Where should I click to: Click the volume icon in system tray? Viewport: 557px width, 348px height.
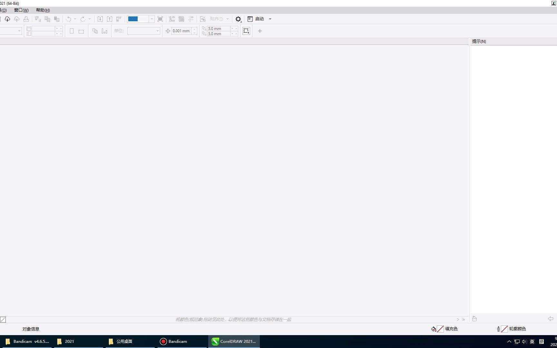click(524, 342)
